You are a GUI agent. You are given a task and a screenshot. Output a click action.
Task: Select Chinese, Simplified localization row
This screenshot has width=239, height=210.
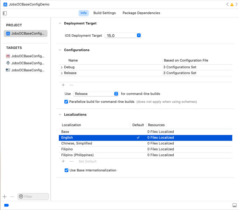146,144
